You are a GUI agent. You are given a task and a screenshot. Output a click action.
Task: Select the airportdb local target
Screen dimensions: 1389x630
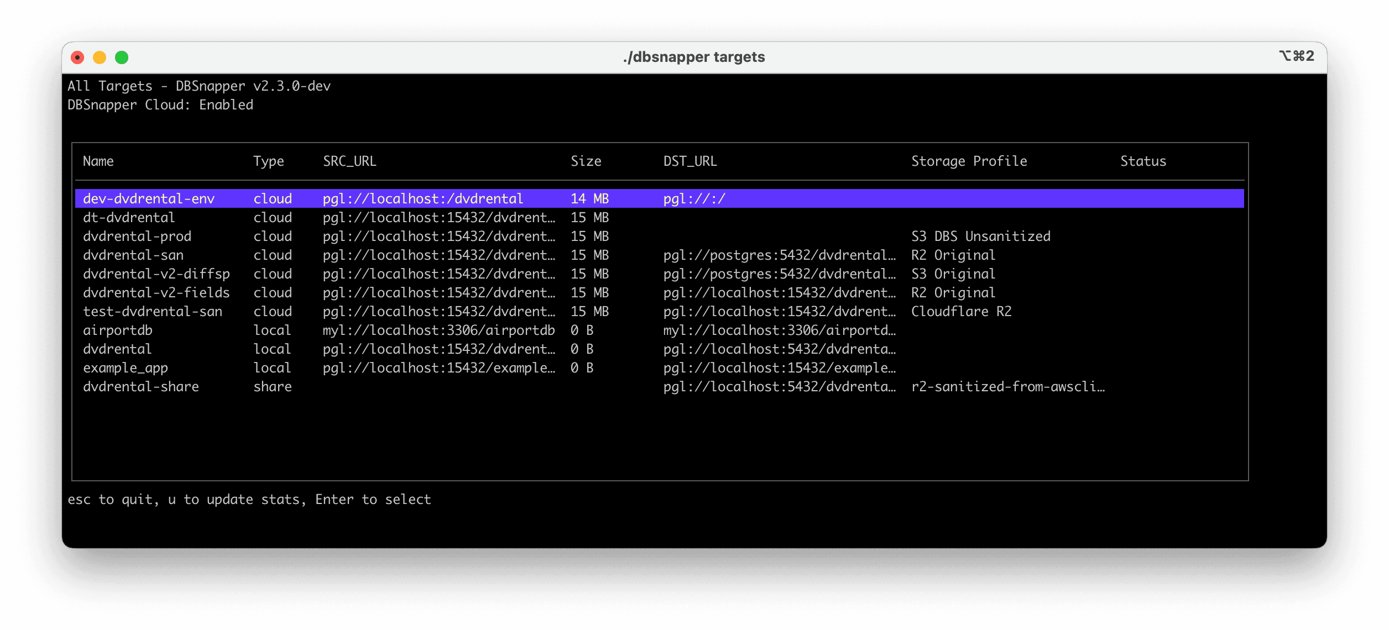point(118,330)
